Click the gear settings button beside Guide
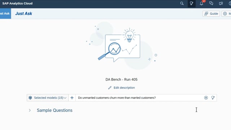The width and height of the screenshot is (231, 130). [226, 14]
